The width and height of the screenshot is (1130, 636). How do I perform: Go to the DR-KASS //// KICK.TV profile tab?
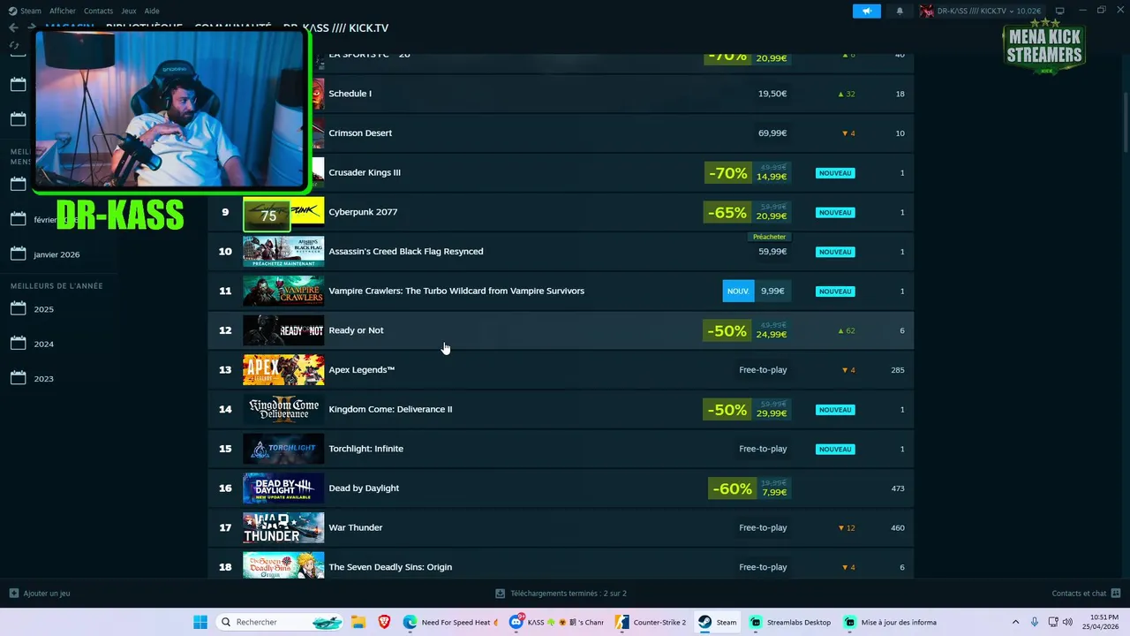[335, 28]
